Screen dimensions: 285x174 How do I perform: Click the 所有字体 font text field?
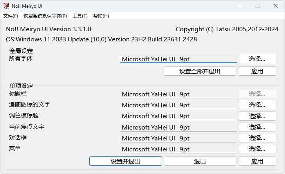pyautogui.click(x=178, y=59)
